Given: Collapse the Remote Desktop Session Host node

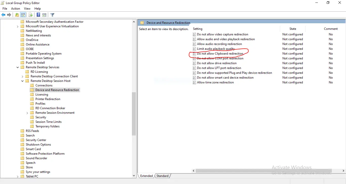Looking at the screenshot, I should 22,81.
